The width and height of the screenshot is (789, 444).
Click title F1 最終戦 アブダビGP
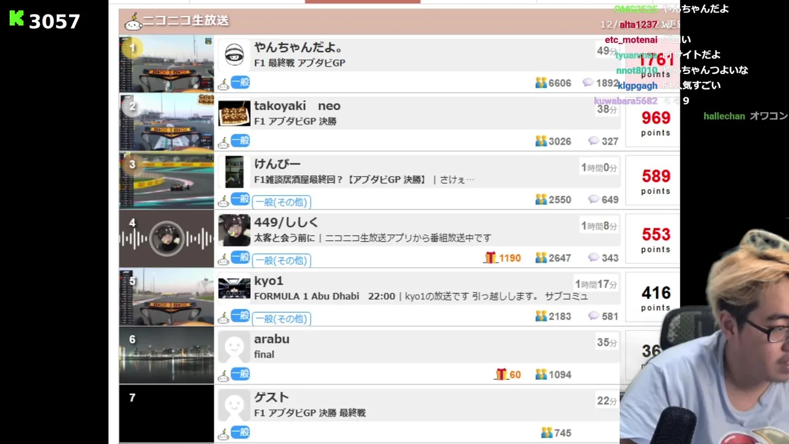pyautogui.click(x=300, y=63)
